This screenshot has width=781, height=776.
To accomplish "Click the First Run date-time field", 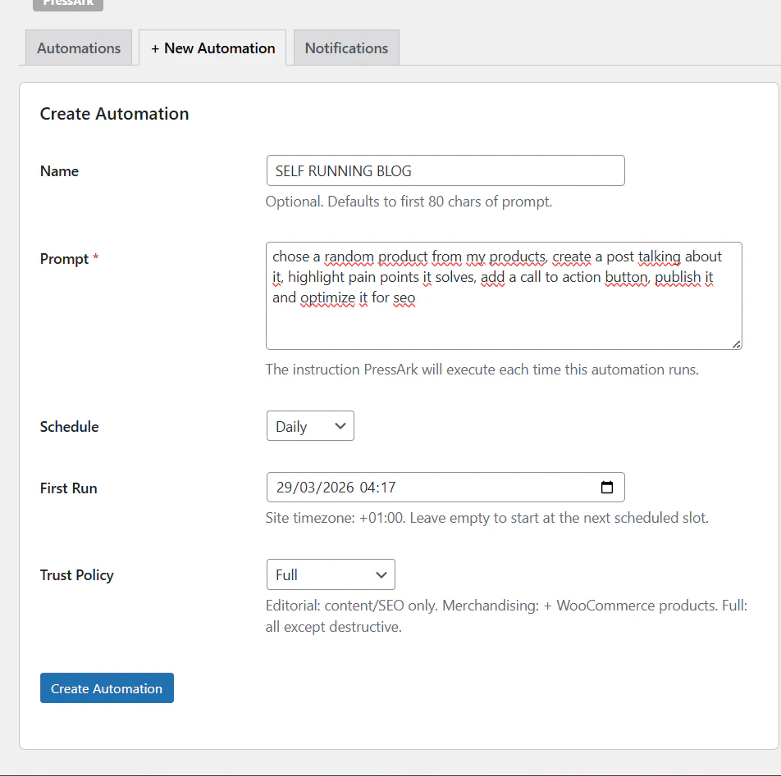I will (445, 487).
